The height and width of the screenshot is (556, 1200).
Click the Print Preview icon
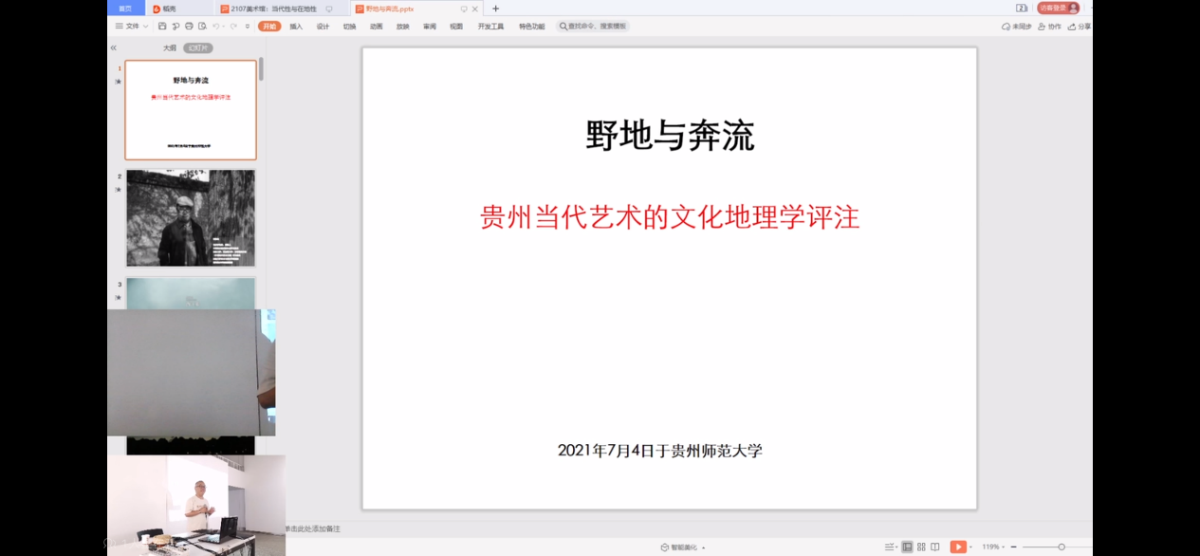(x=202, y=27)
